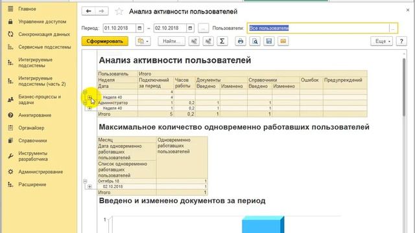Open report variants dropdown next to Сформировать

pos(143,41)
